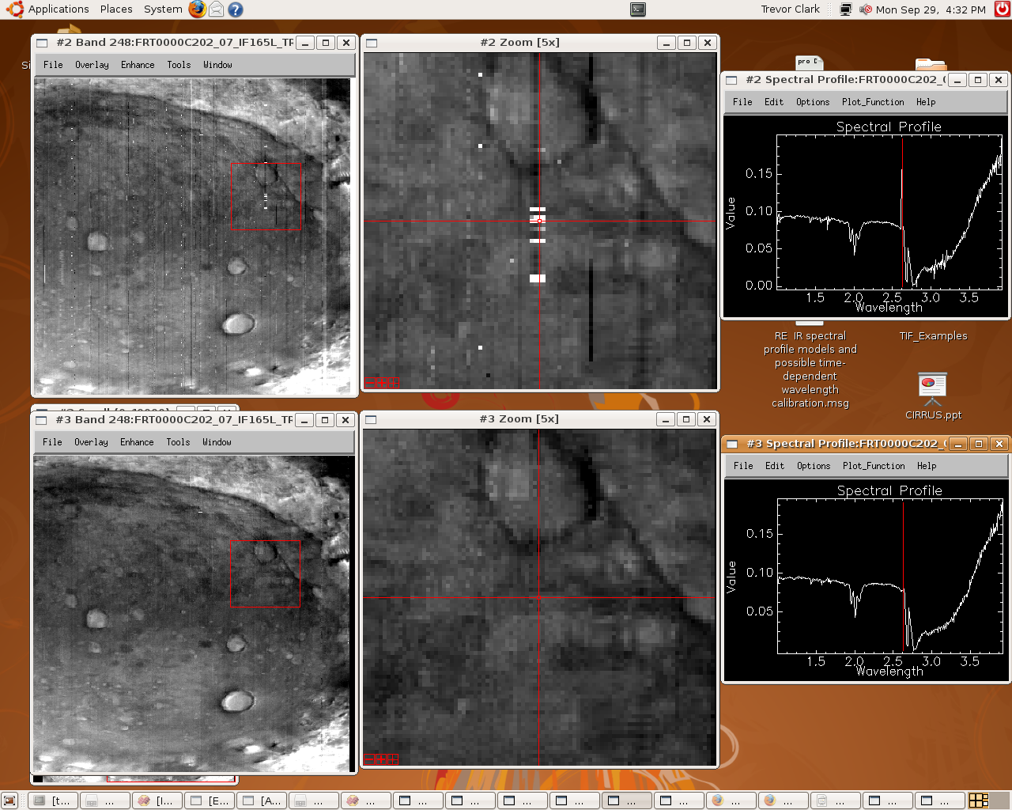Maximize the #2 Zoom window
This screenshot has width=1012, height=810.
click(x=687, y=43)
